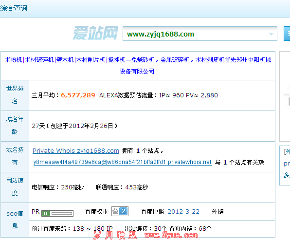290x240 pixels.
Task: Click 电信响应:250毫秒 text
Action: point(58,187)
